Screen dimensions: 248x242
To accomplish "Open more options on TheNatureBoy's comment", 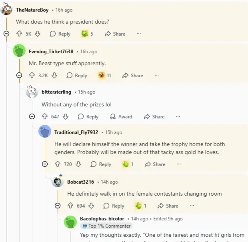I will click(139, 34).
